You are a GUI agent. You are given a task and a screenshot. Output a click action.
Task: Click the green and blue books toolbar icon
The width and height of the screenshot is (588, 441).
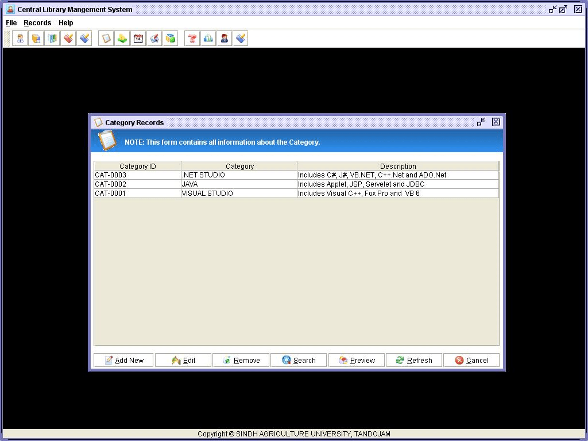tap(52, 38)
